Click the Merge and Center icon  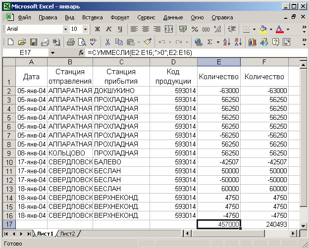point(169,29)
